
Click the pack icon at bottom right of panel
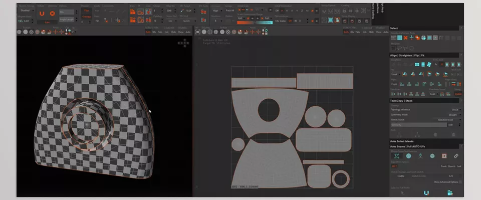(x=450, y=193)
